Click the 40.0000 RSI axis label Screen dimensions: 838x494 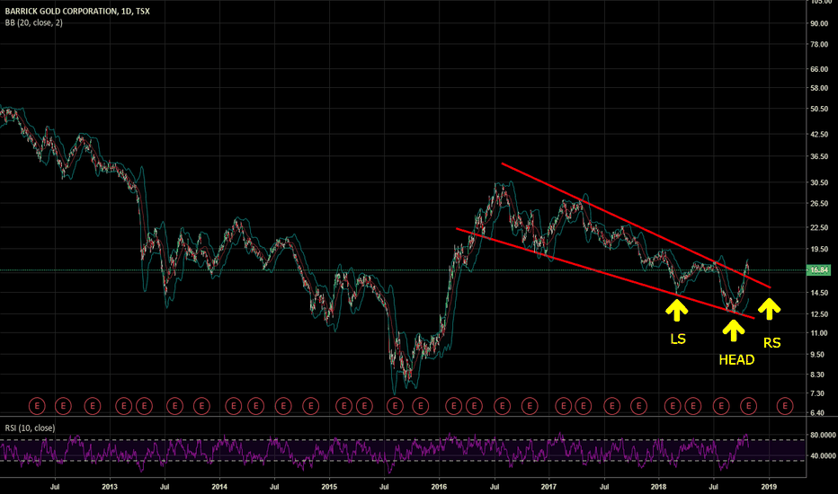click(823, 456)
